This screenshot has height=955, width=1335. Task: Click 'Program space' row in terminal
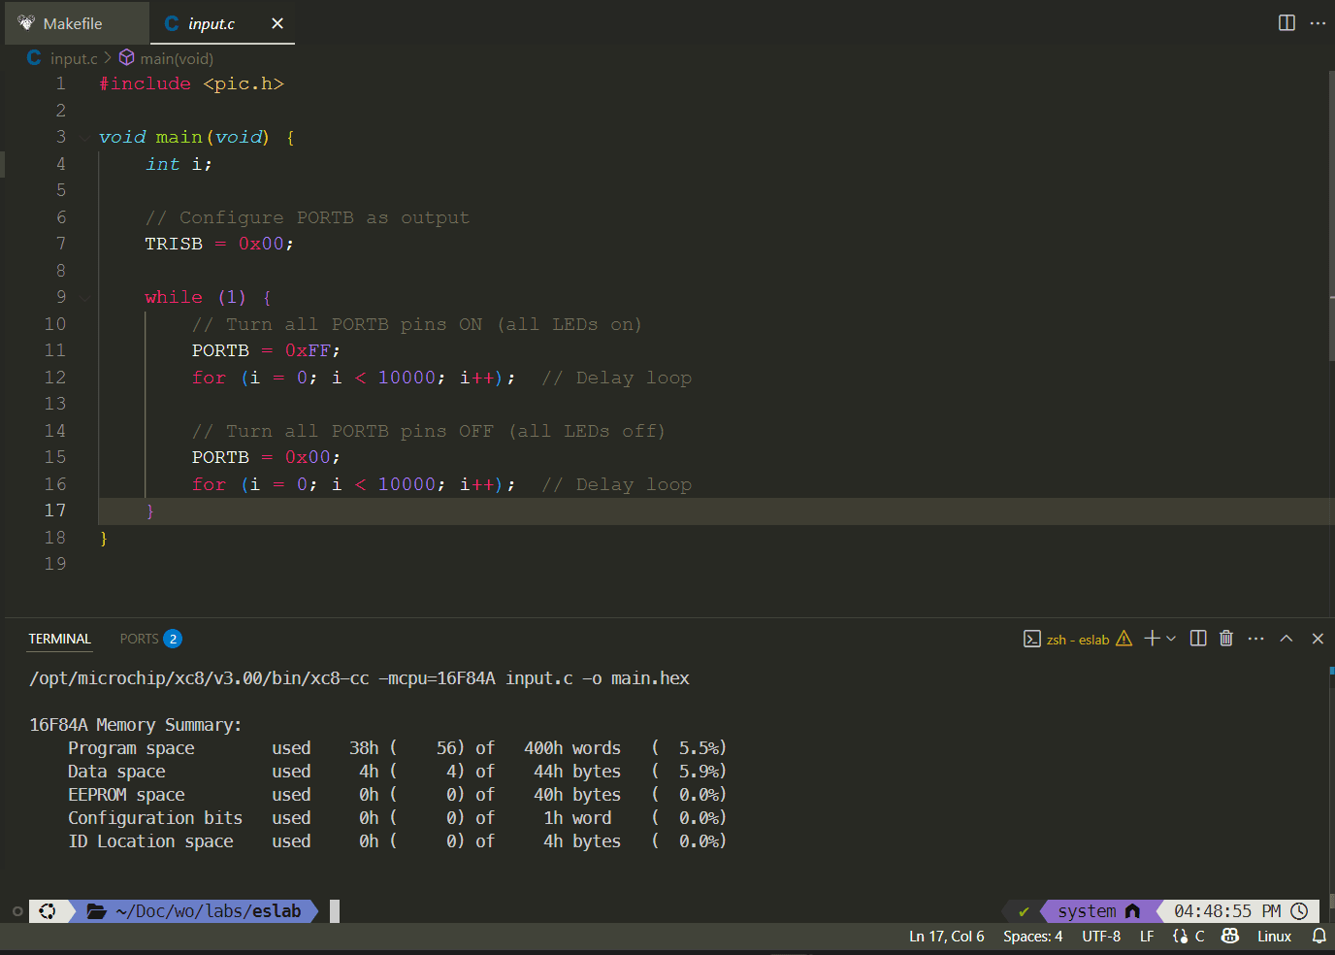tap(397, 748)
